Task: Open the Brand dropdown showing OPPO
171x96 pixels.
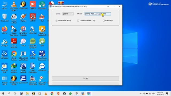Action: pyautogui.click(x=68, y=14)
